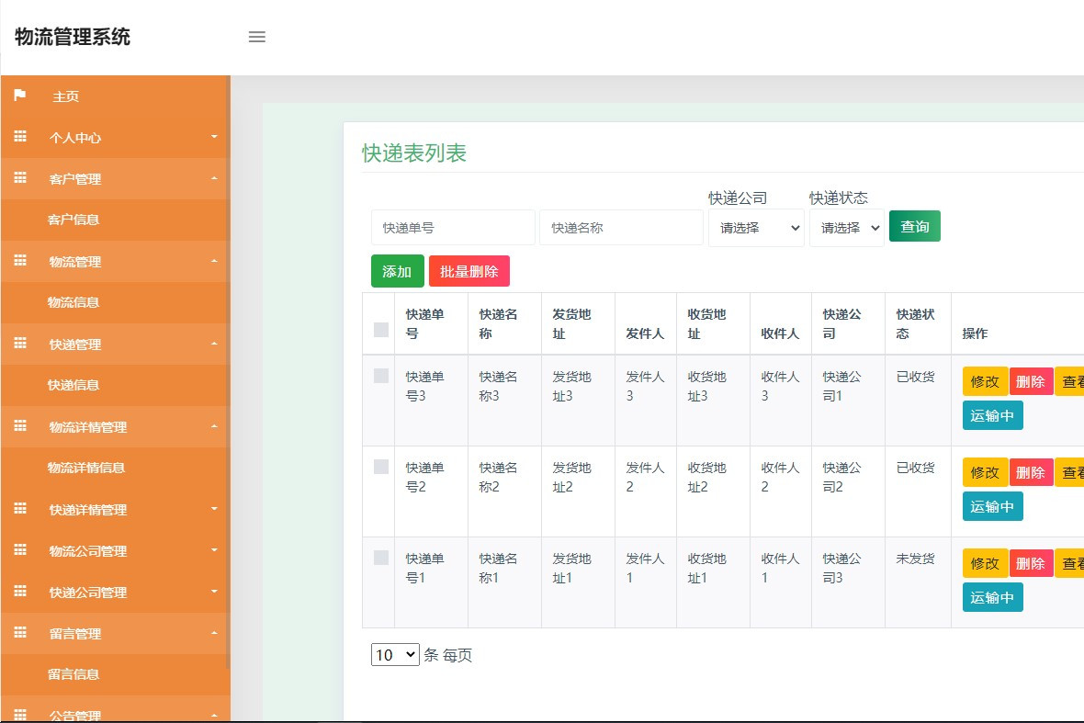The width and height of the screenshot is (1084, 723).
Task: Collapse the 留言管理 menu arrow
Action: (214, 632)
